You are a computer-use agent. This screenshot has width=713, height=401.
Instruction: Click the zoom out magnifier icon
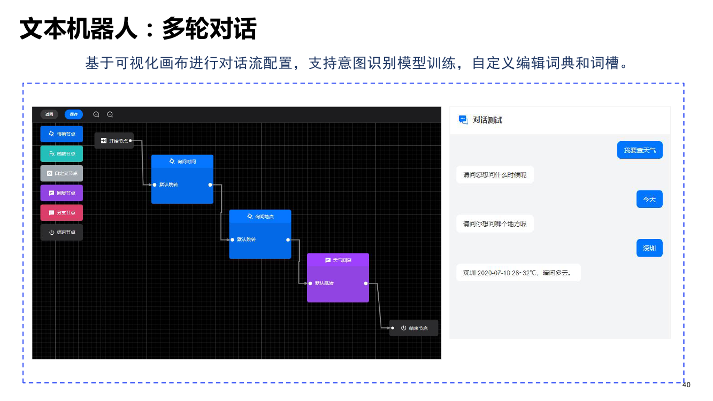click(110, 114)
